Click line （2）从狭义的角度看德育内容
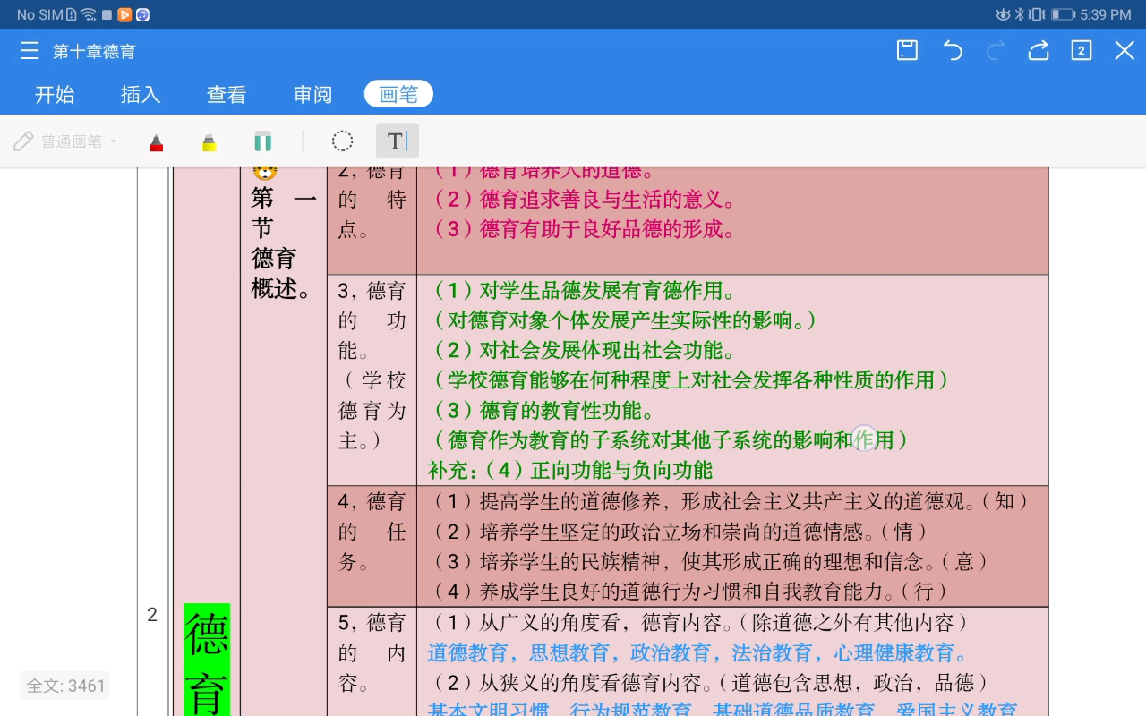 pos(709,683)
